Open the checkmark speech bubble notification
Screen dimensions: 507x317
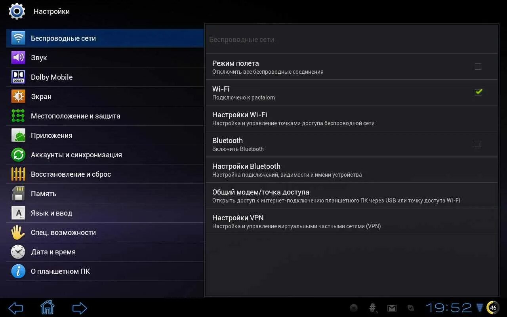click(411, 308)
